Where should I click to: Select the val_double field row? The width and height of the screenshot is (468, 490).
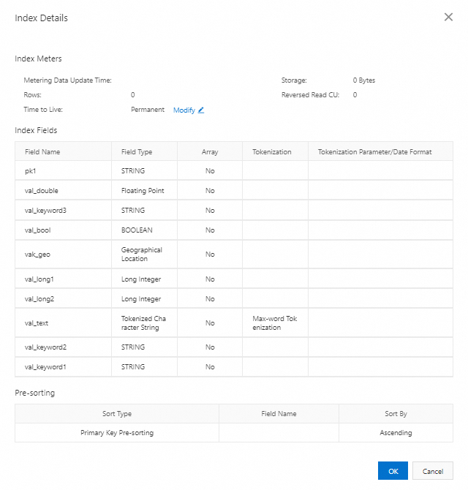[x=42, y=191]
